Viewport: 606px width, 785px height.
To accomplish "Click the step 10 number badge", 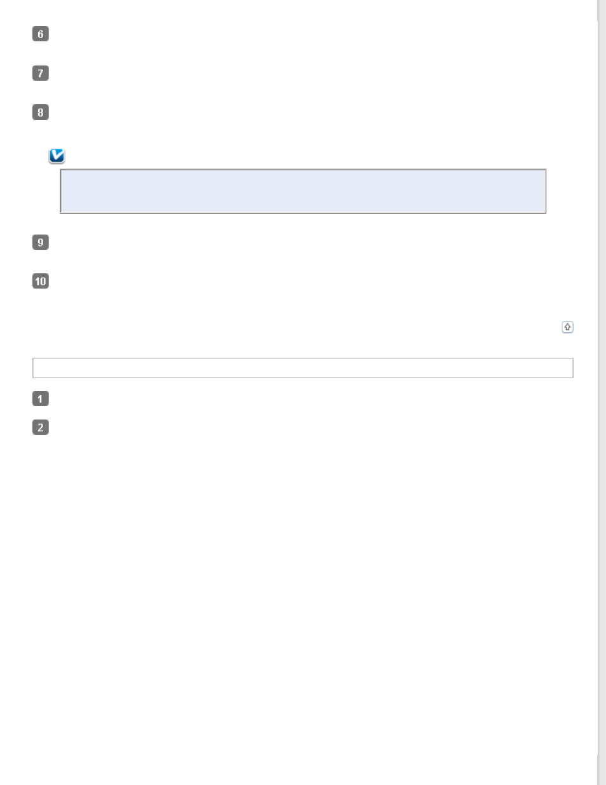I will click(x=41, y=281).
